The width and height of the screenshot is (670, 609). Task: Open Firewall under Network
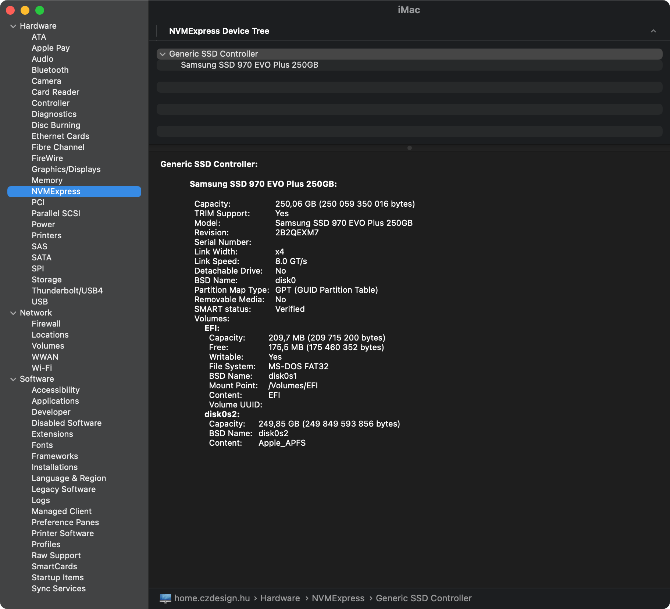pos(46,324)
